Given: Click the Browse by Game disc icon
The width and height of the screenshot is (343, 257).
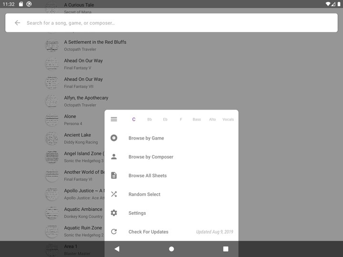Looking at the screenshot, I should click(114, 138).
